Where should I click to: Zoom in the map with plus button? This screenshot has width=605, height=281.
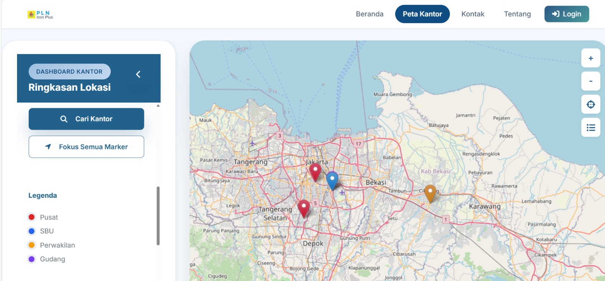point(591,58)
